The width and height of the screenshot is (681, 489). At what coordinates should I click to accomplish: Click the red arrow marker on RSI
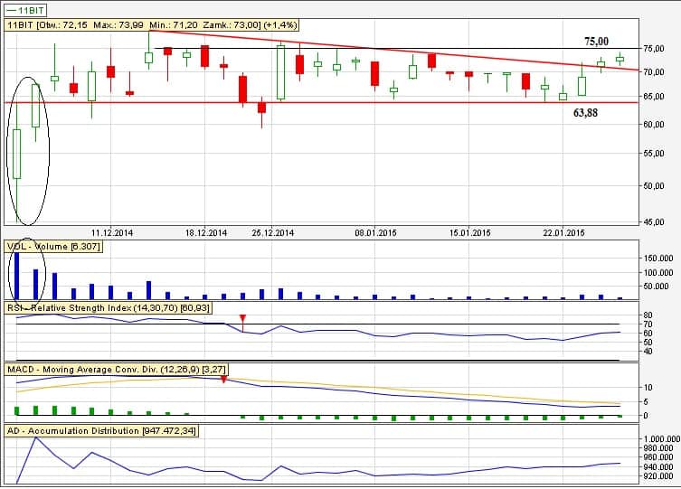click(x=242, y=318)
